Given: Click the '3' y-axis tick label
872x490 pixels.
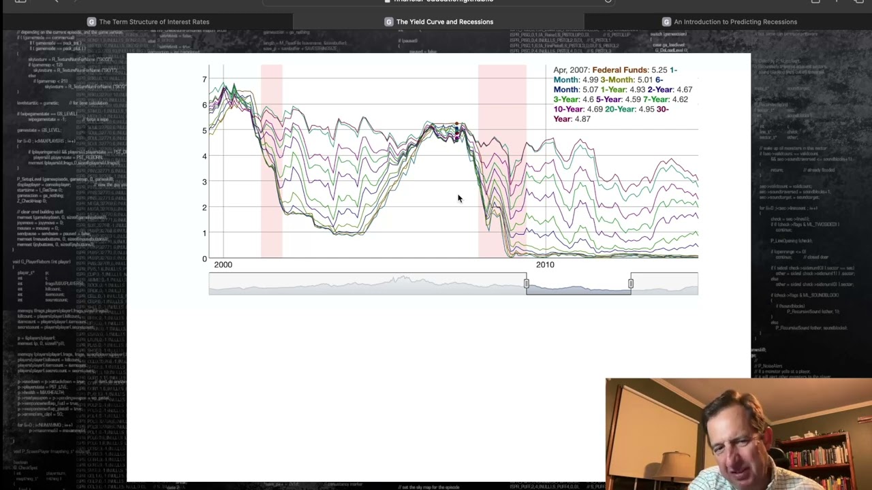Looking at the screenshot, I should [204, 182].
